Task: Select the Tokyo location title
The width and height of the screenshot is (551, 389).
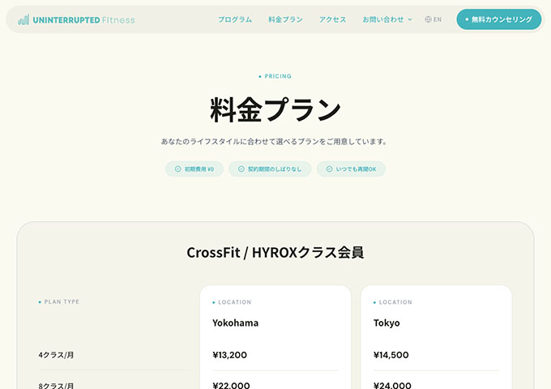Action: pos(387,323)
